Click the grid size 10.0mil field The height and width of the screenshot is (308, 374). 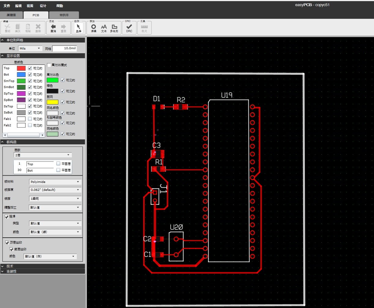pyautogui.click(x=65, y=48)
